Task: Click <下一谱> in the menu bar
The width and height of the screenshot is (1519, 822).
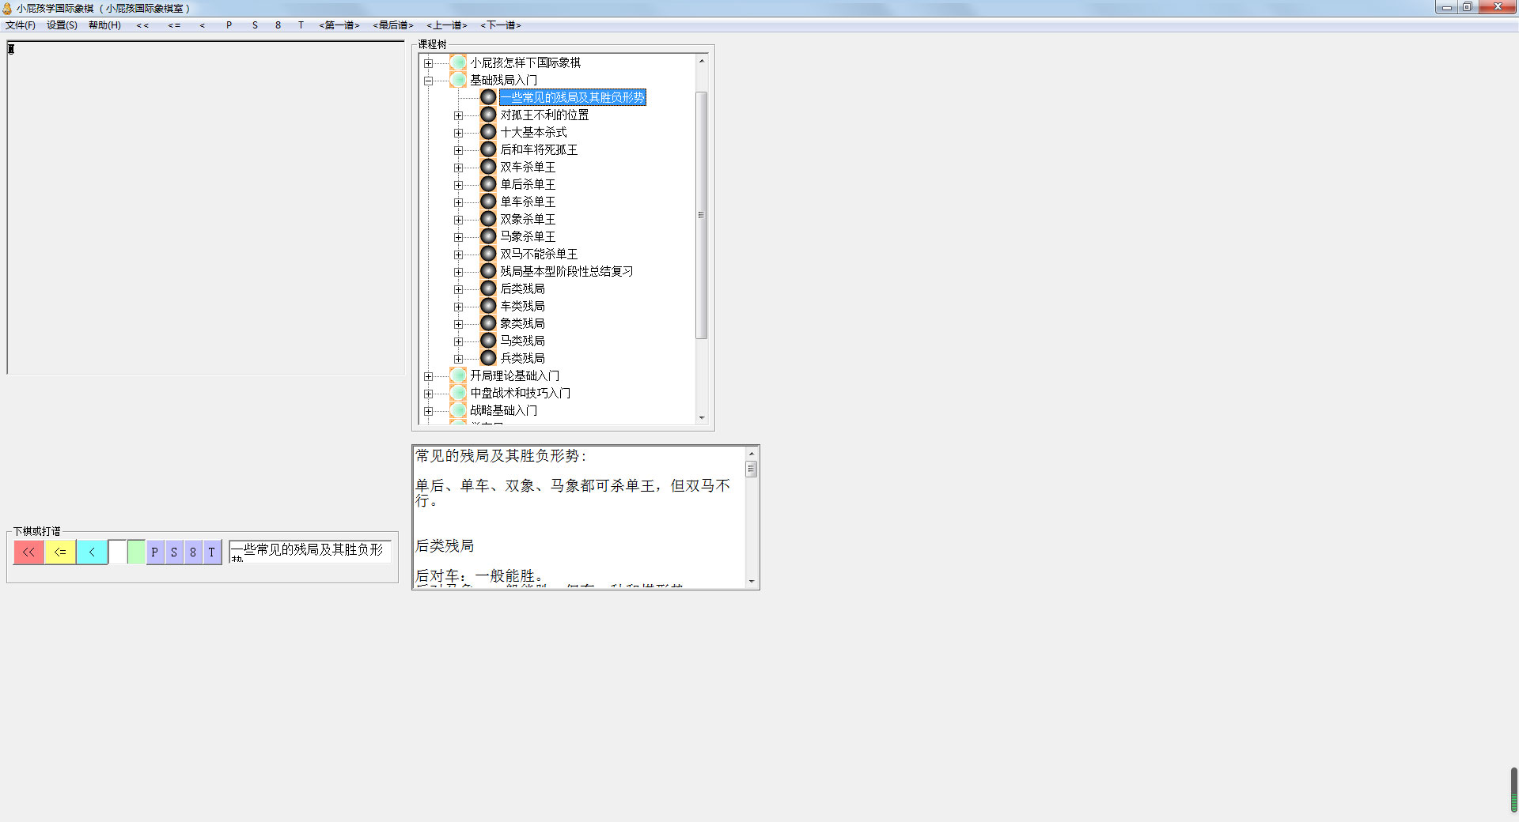Action: (x=501, y=25)
